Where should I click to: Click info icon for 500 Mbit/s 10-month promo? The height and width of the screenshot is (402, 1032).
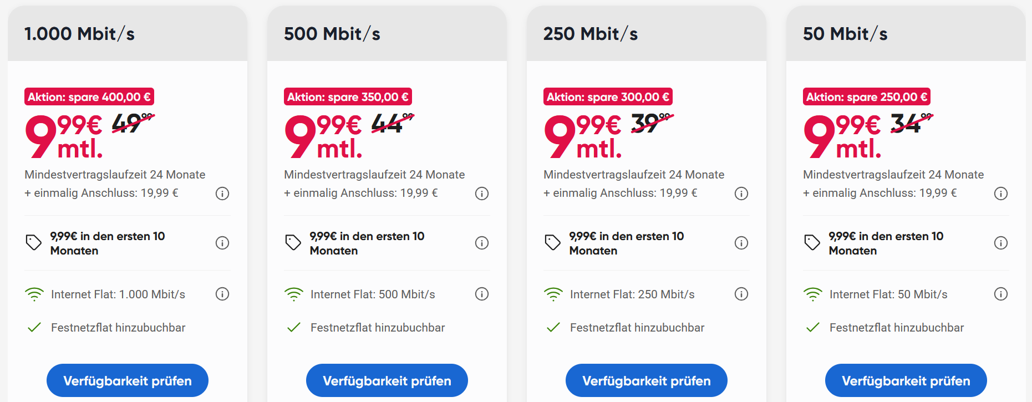pos(482,243)
